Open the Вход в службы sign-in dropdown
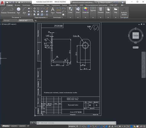146x128 pixels. [105, 2]
